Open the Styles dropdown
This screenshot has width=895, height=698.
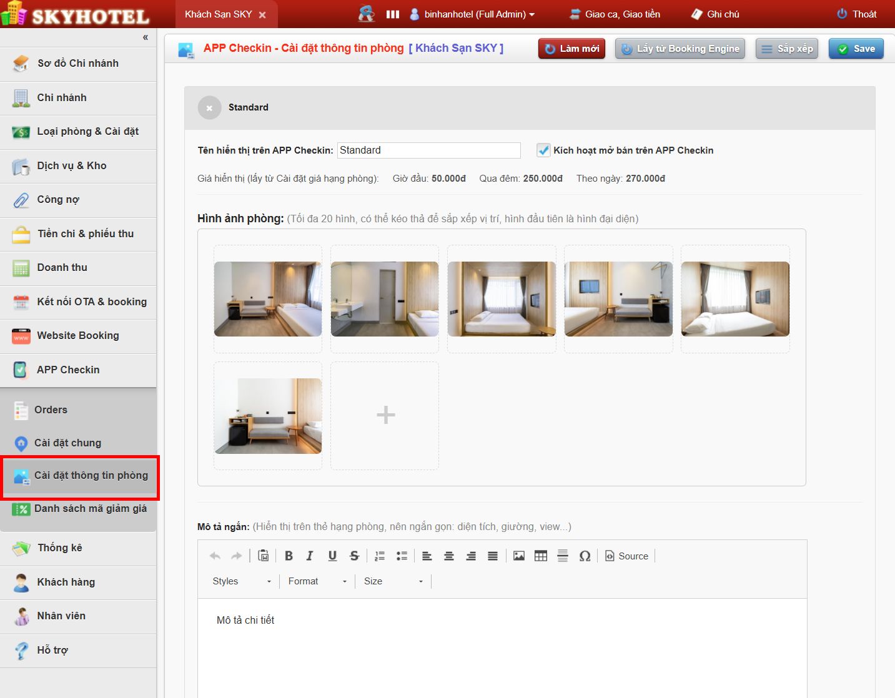(242, 581)
